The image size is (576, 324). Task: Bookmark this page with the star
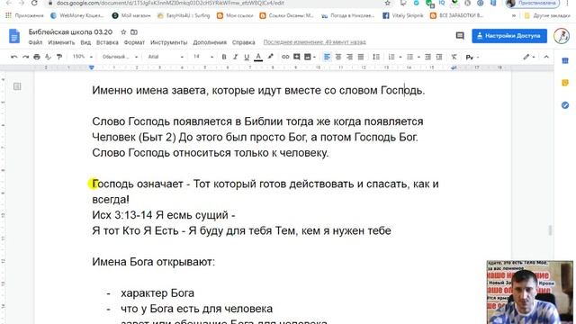click(387, 3)
